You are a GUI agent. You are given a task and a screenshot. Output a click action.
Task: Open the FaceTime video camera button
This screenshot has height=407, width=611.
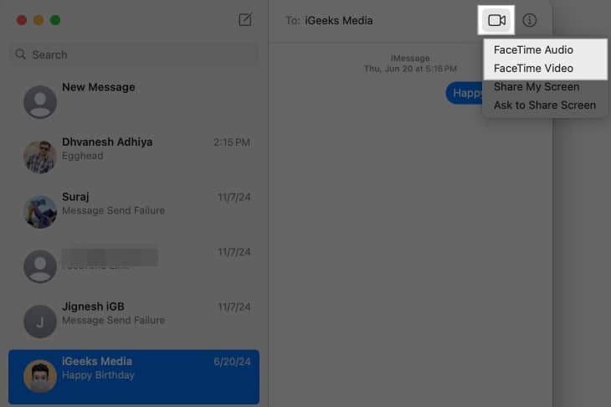tap(496, 20)
